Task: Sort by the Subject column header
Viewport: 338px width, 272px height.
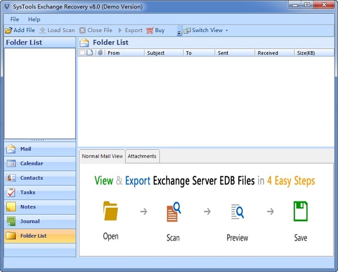Action: tap(164, 53)
